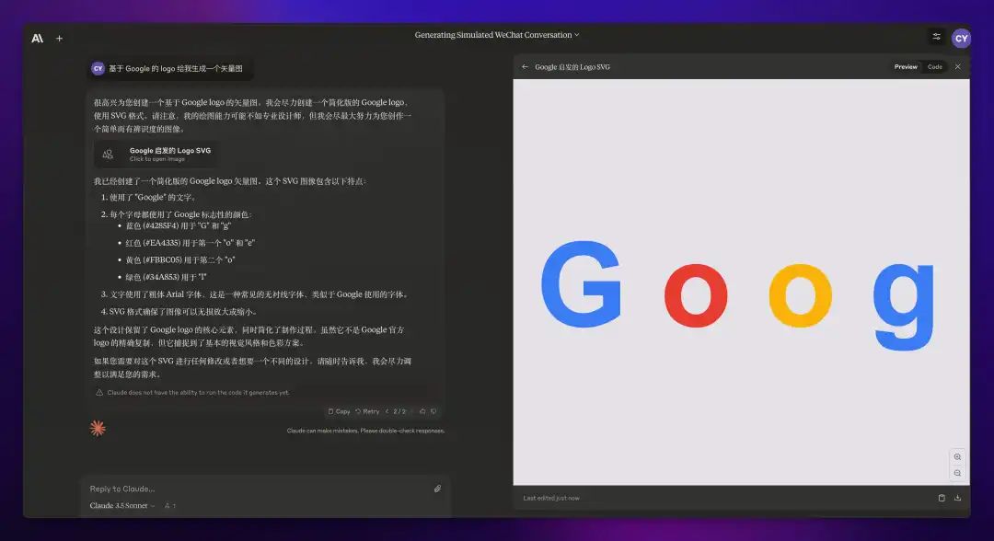Switch to the Preview tab
Image resolution: width=994 pixels, height=541 pixels.
point(906,66)
